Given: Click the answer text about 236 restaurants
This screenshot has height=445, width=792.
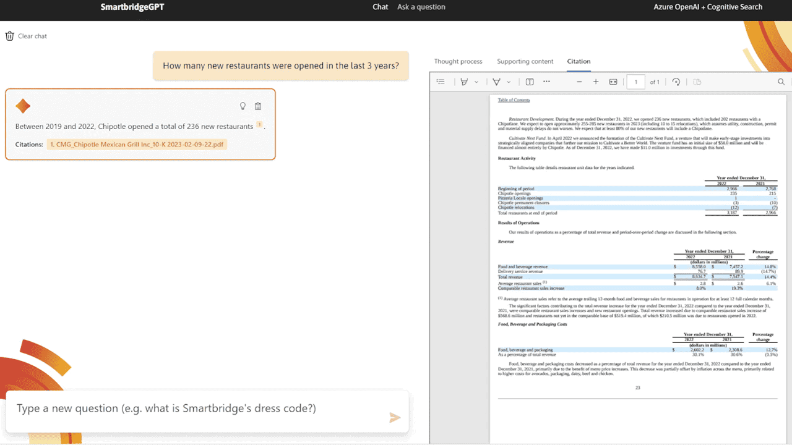Looking at the screenshot, I should 134,126.
